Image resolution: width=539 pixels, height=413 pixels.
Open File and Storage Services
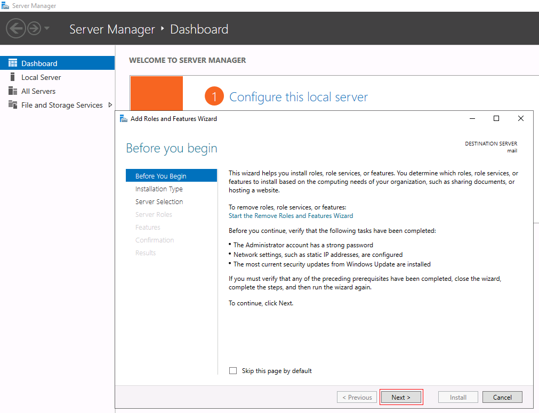(x=62, y=105)
